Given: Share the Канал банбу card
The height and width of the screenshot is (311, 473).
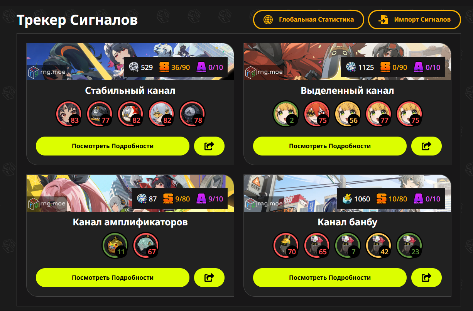Looking at the screenshot, I should (426, 277).
